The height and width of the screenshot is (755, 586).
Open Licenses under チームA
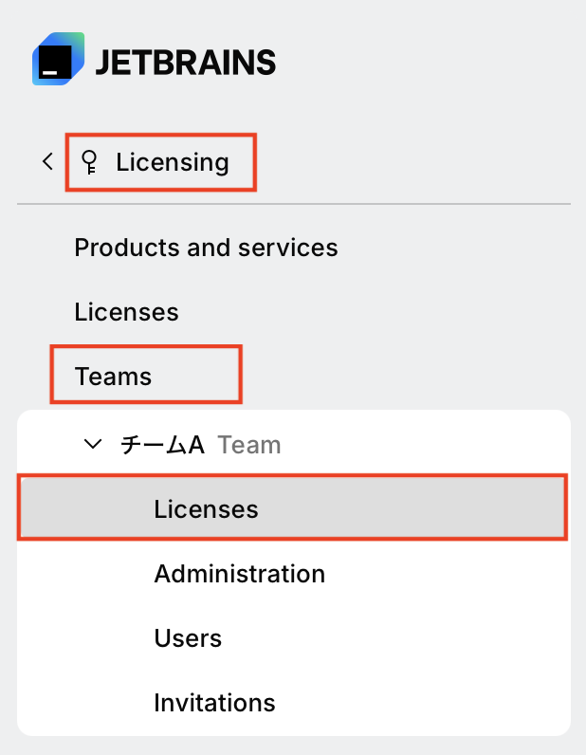(x=293, y=508)
